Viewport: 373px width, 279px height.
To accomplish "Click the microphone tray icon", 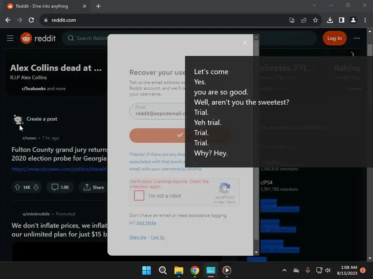I will pyautogui.click(x=307, y=270).
